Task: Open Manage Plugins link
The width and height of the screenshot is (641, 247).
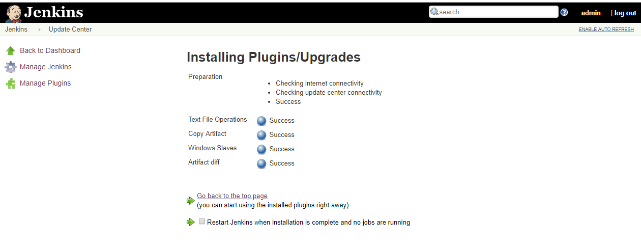Action: pos(45,83)
